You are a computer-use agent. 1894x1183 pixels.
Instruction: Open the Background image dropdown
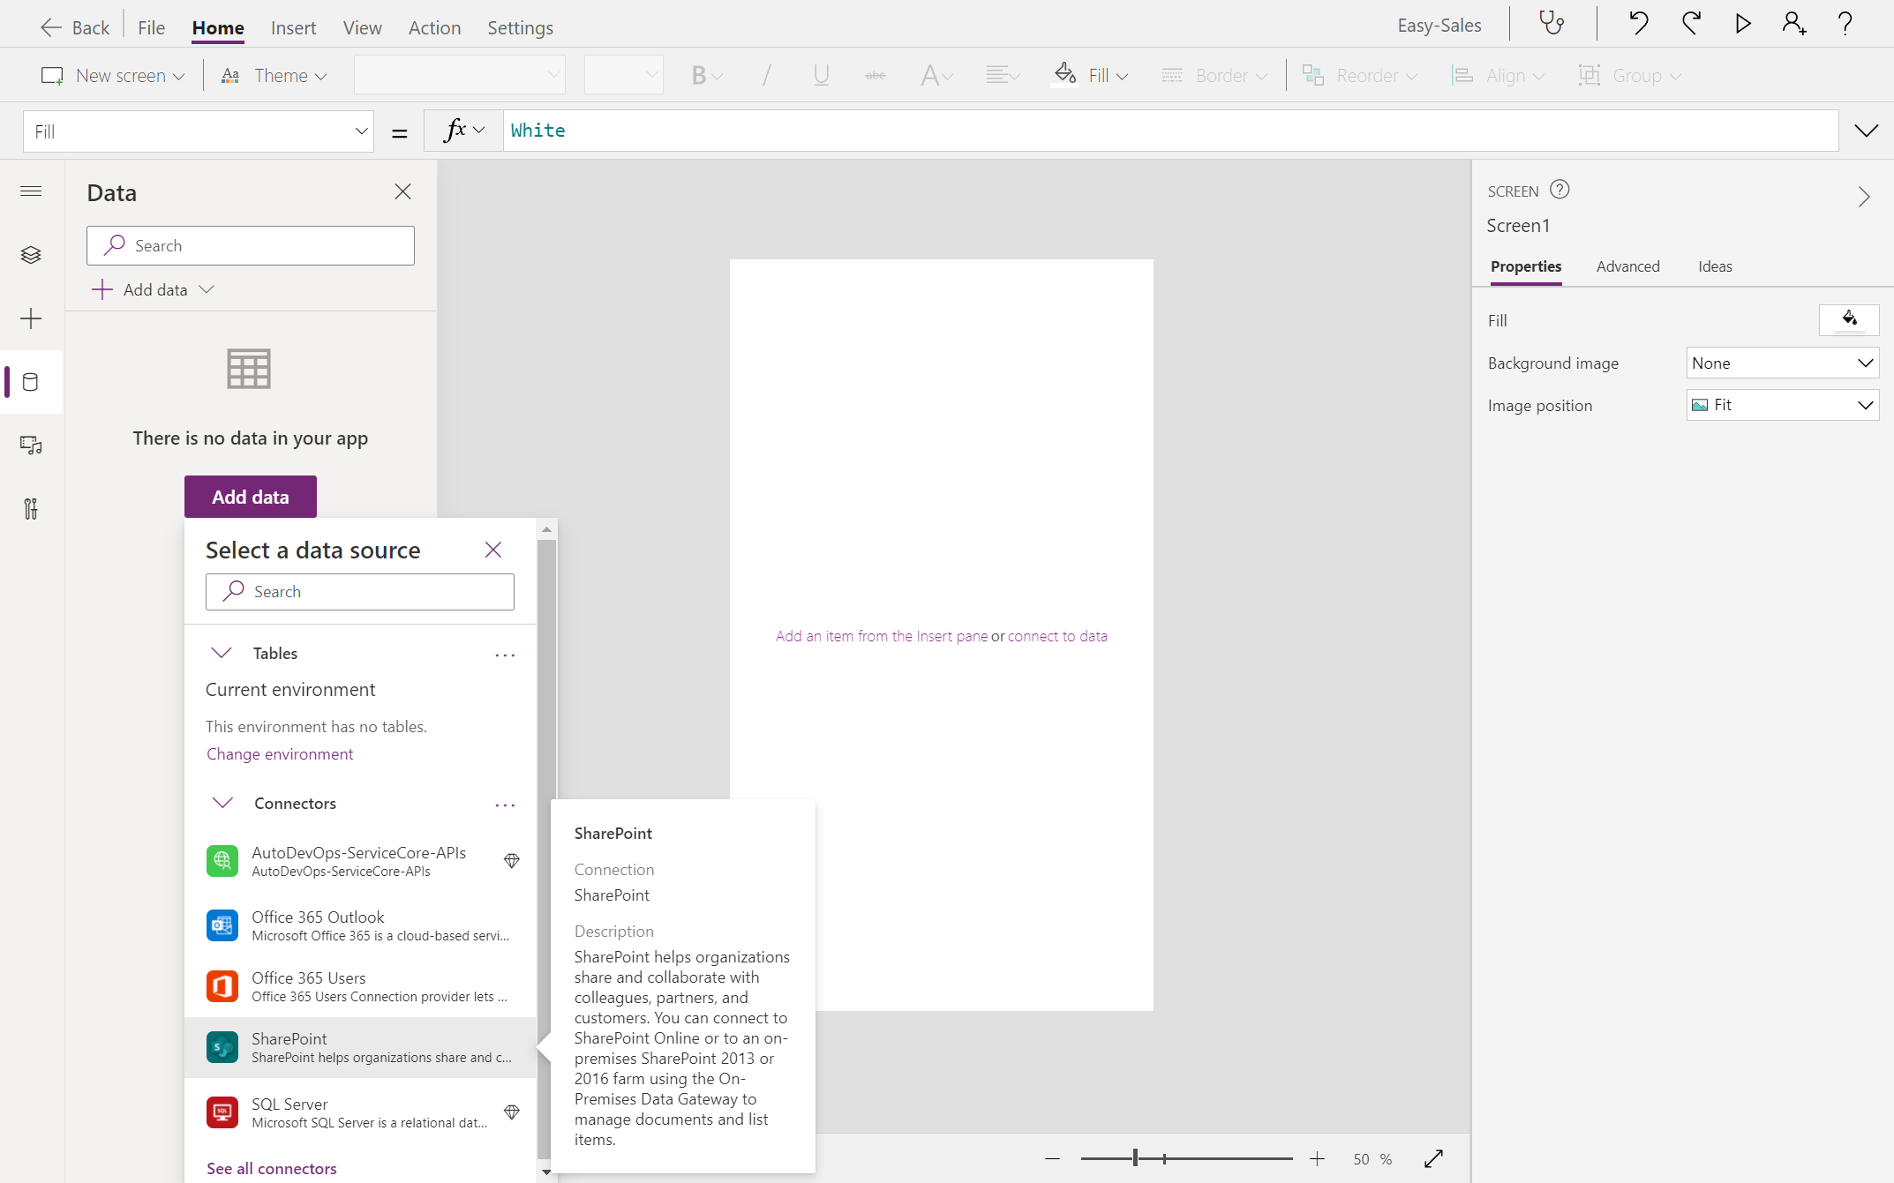coord(1782,363)
